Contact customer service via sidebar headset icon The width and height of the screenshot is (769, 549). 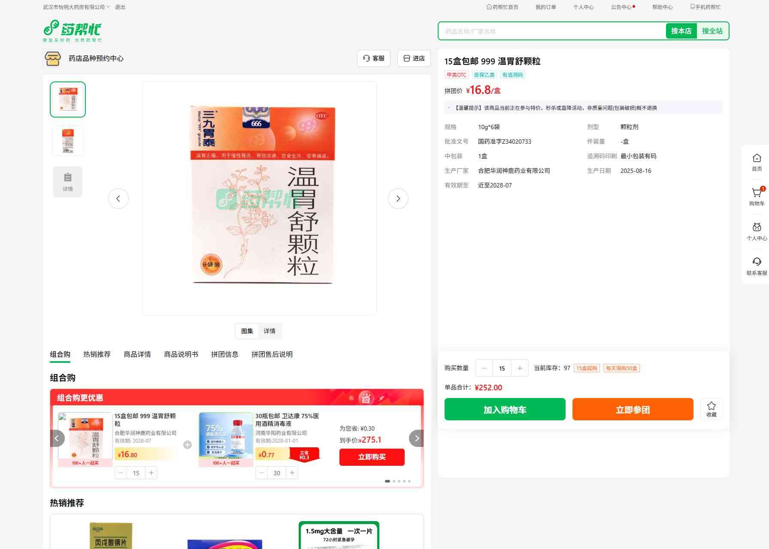(757, 266)
